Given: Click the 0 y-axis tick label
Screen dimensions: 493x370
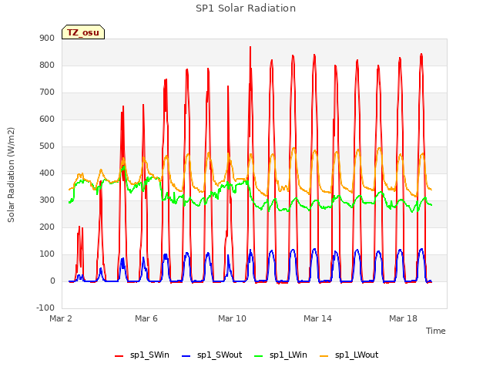Looking at the screenshot, I should [52, 281].
